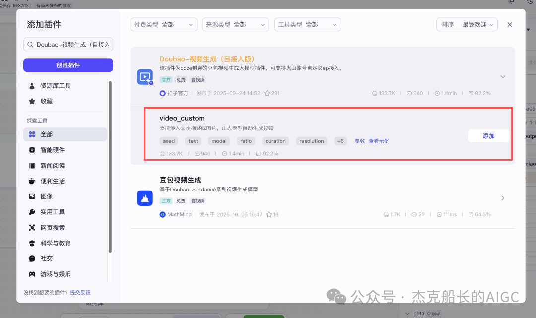Open the 排序 最受欢迎 sort dropdown

tap(467, 25)
